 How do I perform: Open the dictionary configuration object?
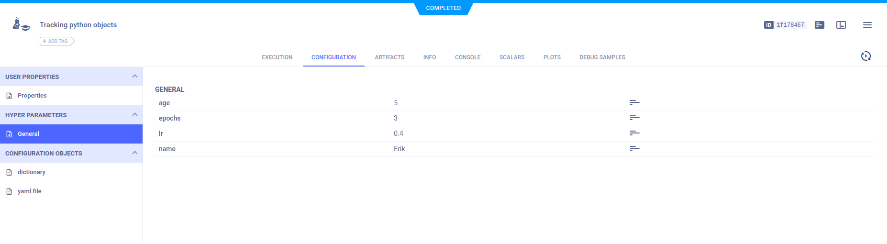(32, 172)
